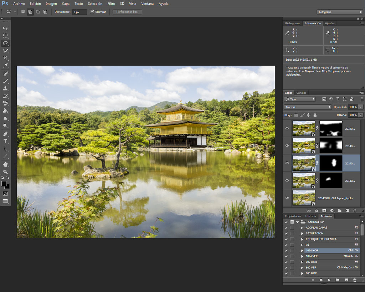Open the Filtro menu

(x=111, y=4)
